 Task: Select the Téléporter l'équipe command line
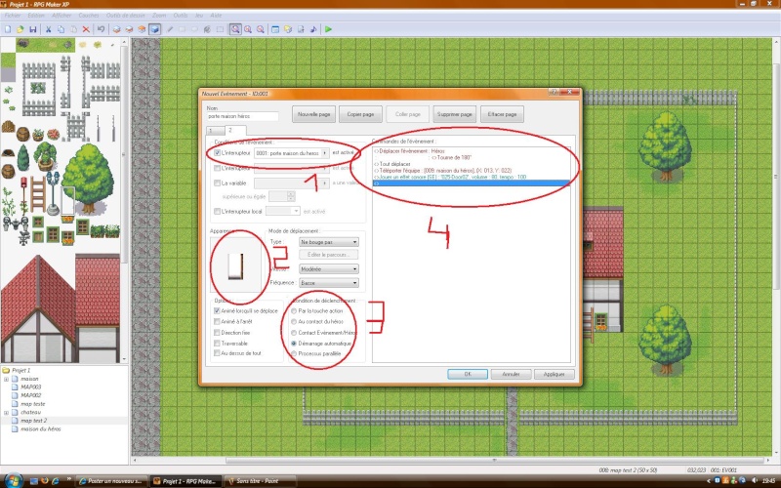point(443,170)
